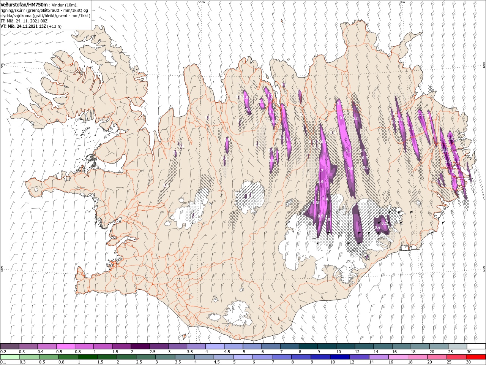Choose the 25 pale gray swatch in upper legend
Viewport: 486px width, 365px height.
pyautogui.click(x=458, y=346)
